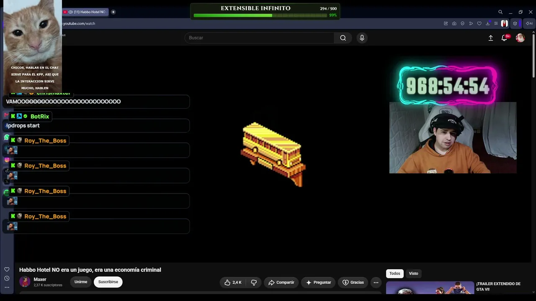This screenshot has width=536, height=301.
Task: Click the Buscar search input field
Action: point(260,38)
